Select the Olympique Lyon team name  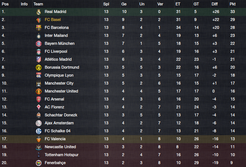click(59, 75)
